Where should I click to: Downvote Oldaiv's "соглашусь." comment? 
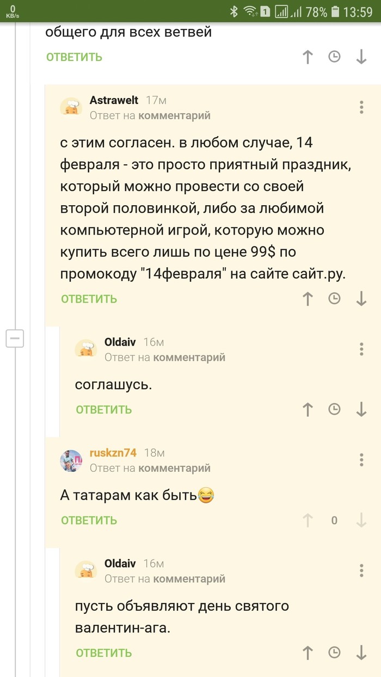361,410
